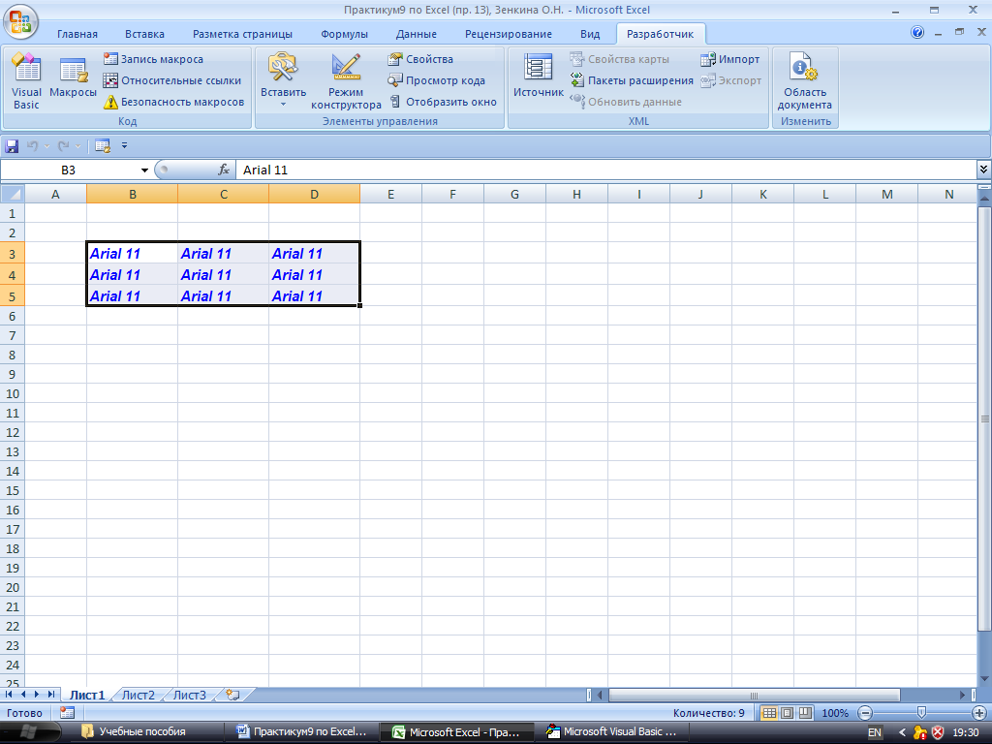This screenshot has height=744, width=992.
Task: Click Просмотр кода
Action: [x=437, y=80]
